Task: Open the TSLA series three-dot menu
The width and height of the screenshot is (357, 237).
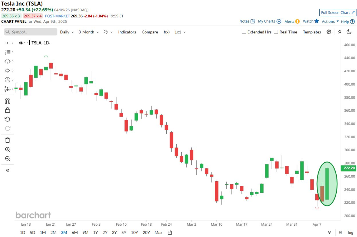Action: pyautogui.click(x=26, y=43)
